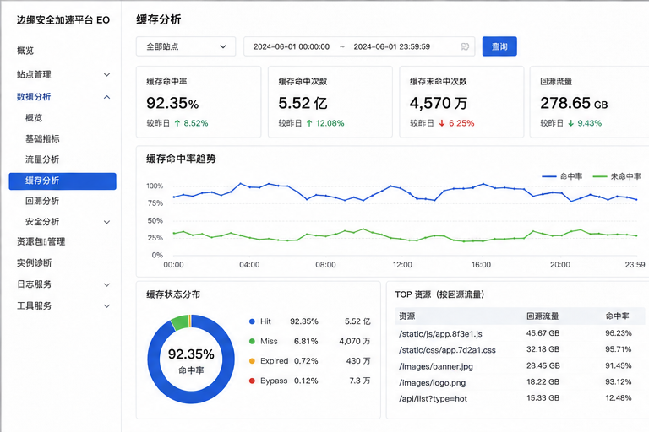Open 实例诊断 in sidebar
This screenshot has height=432, width=649.
pyautogui.click(x=34, y=262)
